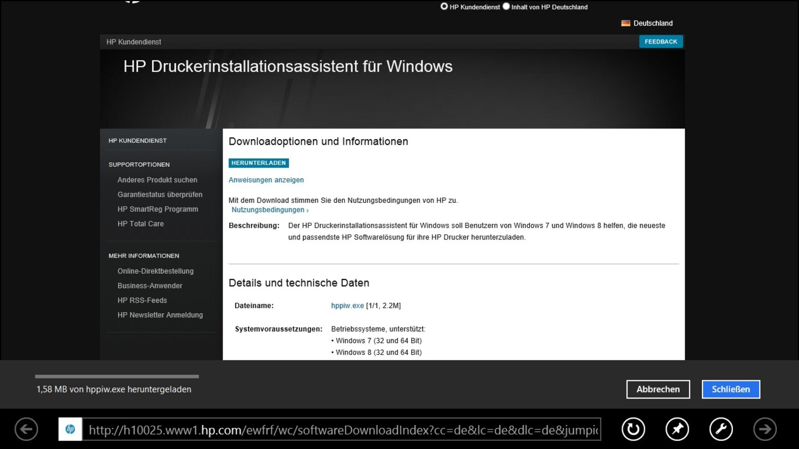Refresh the page

coord(633,429)
